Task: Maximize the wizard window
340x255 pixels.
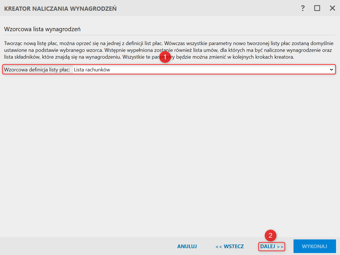Action: [x=317, y=8]
